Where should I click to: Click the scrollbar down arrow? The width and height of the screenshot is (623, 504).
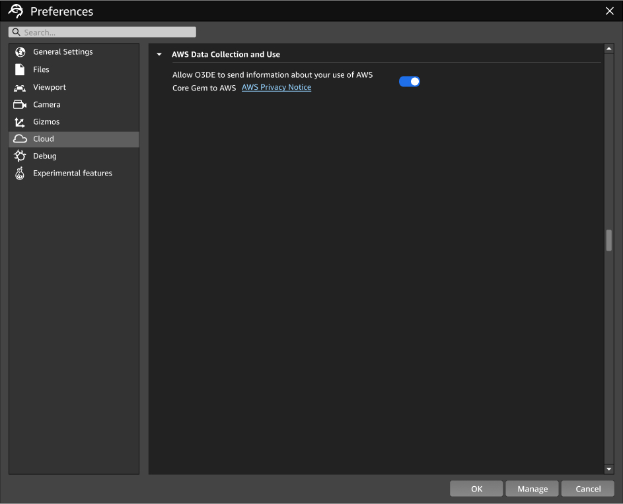pyautogui.click(x=609, y=469)
